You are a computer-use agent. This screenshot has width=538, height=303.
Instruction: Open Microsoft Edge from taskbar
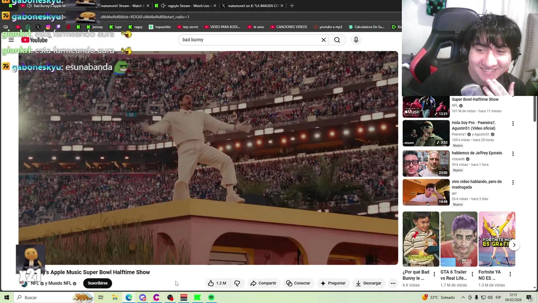click(129, 298)
